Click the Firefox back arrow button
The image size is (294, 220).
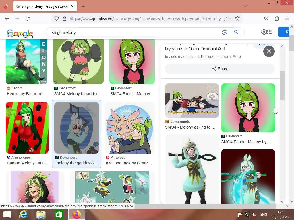(7, 19)
